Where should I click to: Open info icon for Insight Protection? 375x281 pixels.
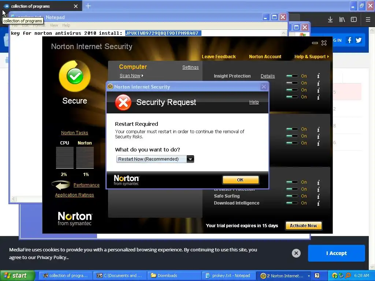click(x=318, y=76)
